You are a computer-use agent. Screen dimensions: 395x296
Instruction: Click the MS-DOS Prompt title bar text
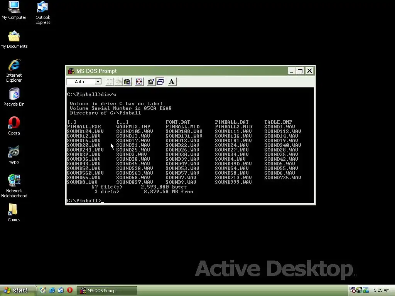tap(96, 71)
